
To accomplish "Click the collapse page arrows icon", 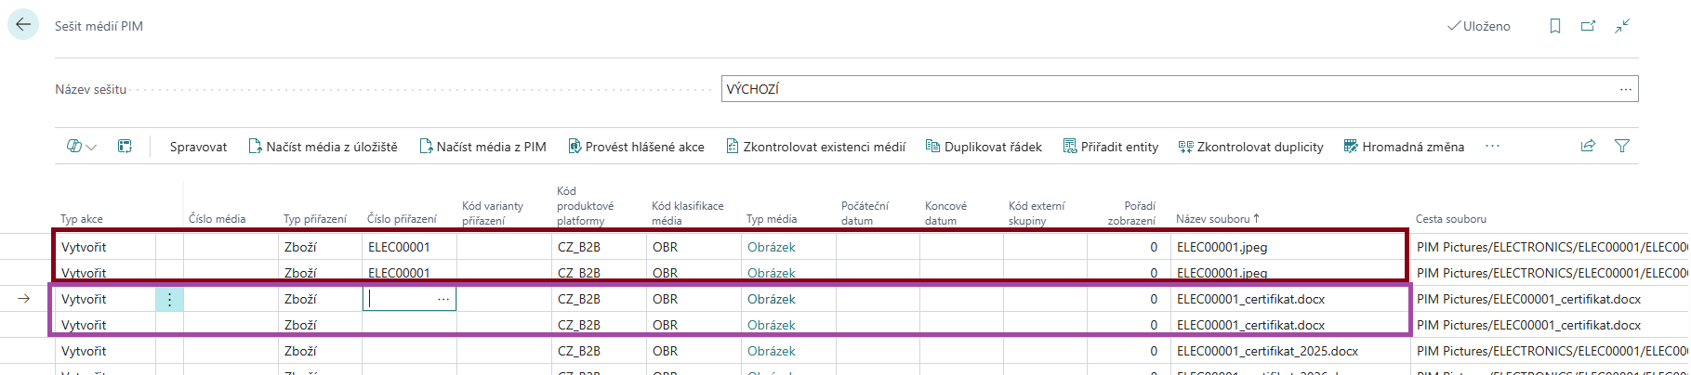I will [x=1622, y=26].
